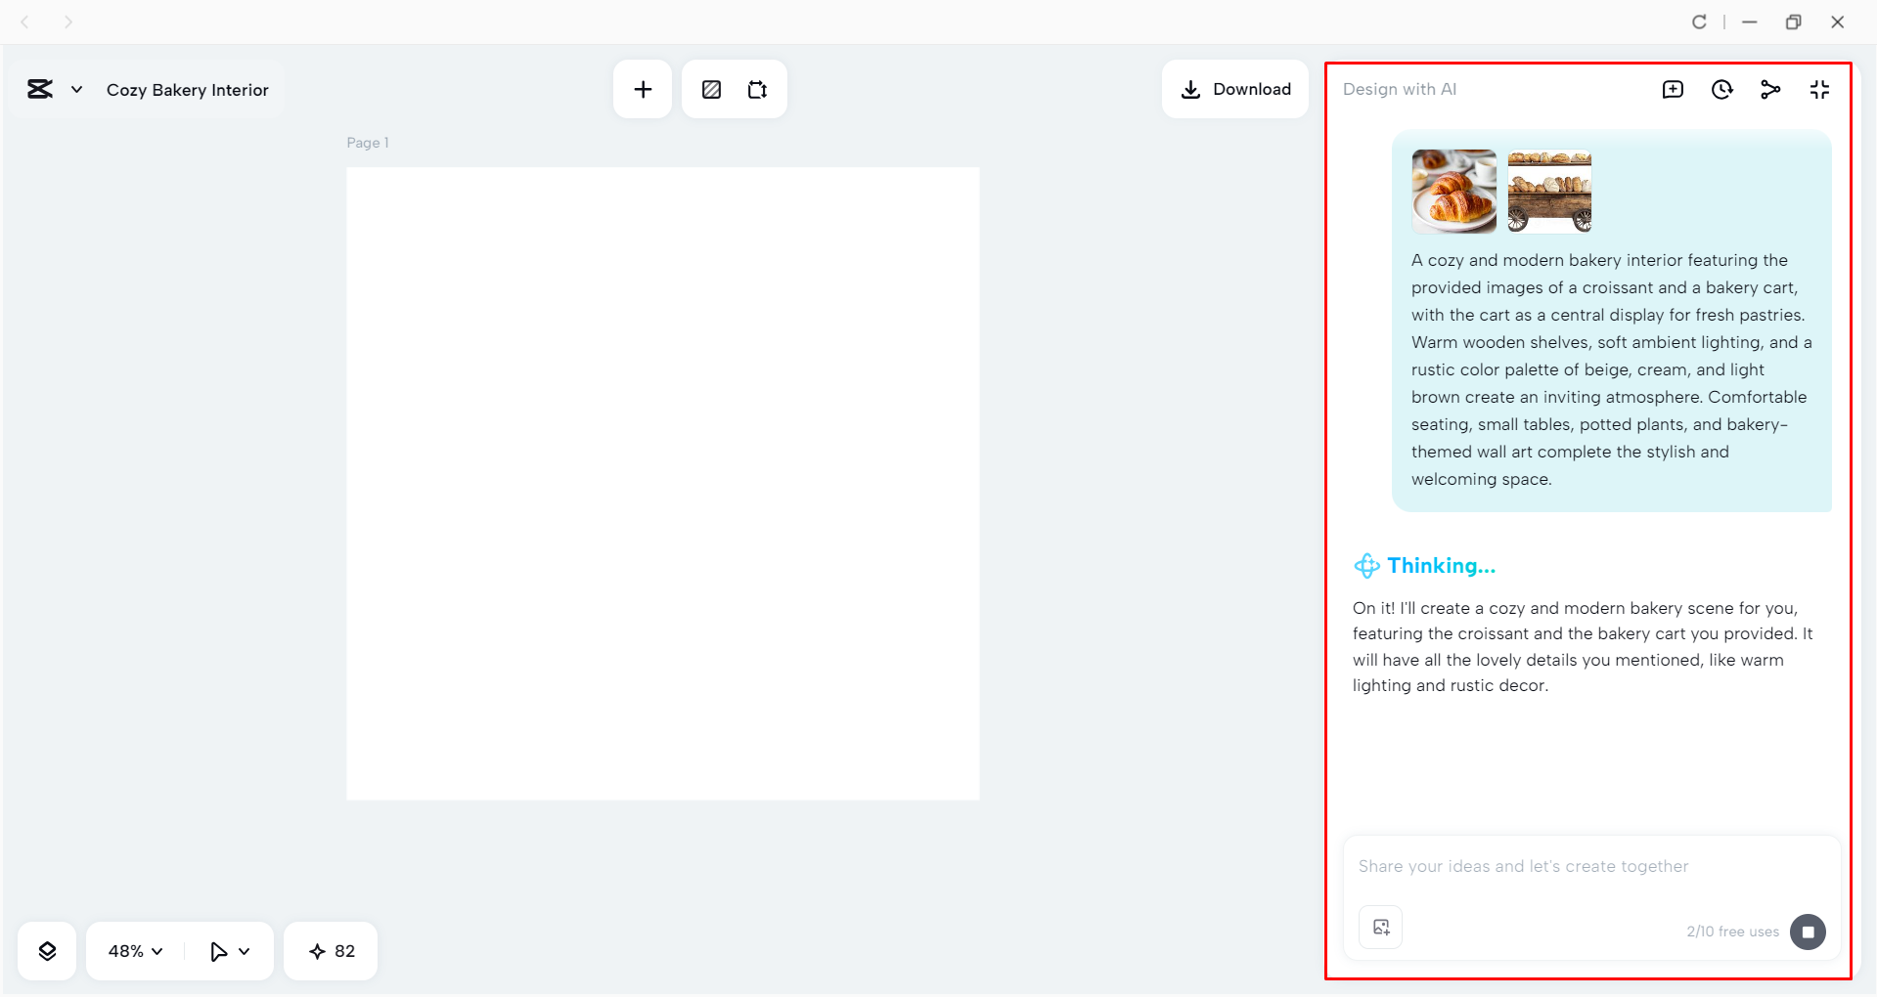Viewport: 1877px width, 997px height.
Task: Click the 2/10 free uses text
Action: [x=1732, y=932]
